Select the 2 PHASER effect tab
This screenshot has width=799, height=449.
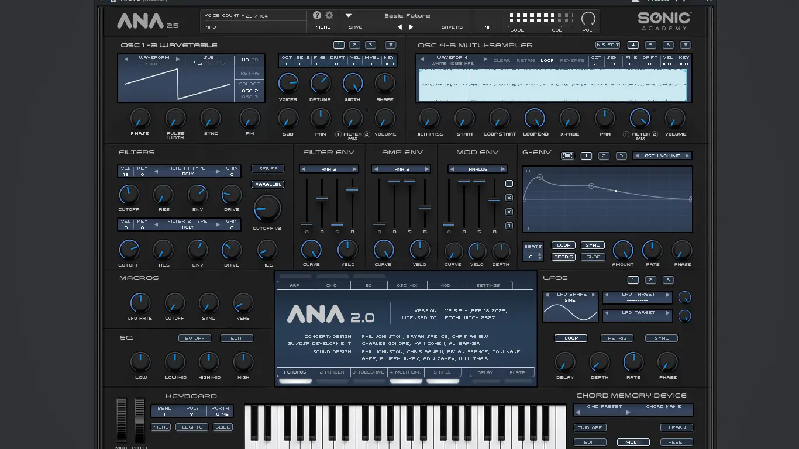coord(332,372)
